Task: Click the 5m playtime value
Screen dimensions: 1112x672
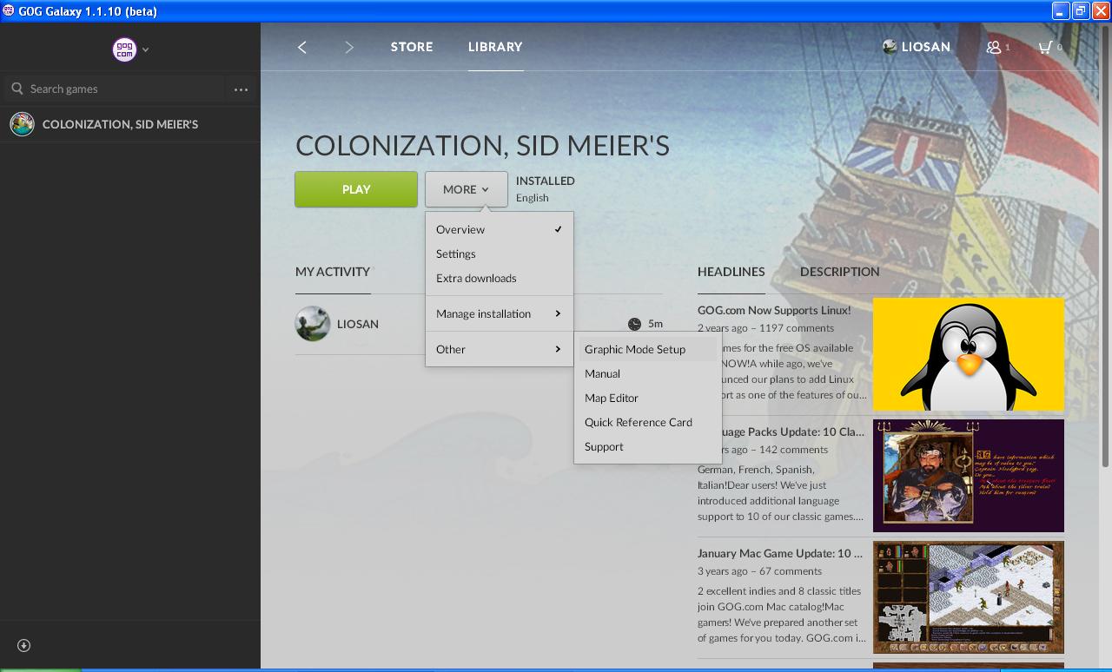Action: coord(656,324)
